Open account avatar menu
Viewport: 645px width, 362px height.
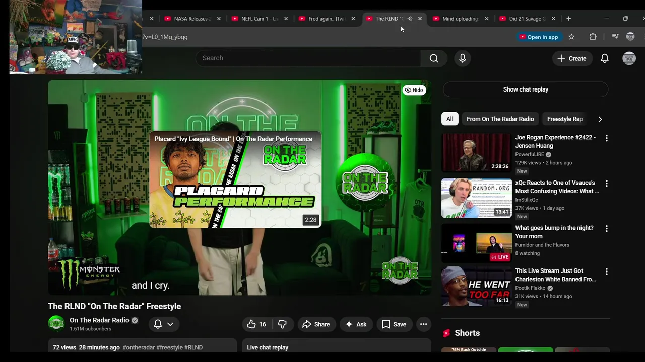[629, 58]
